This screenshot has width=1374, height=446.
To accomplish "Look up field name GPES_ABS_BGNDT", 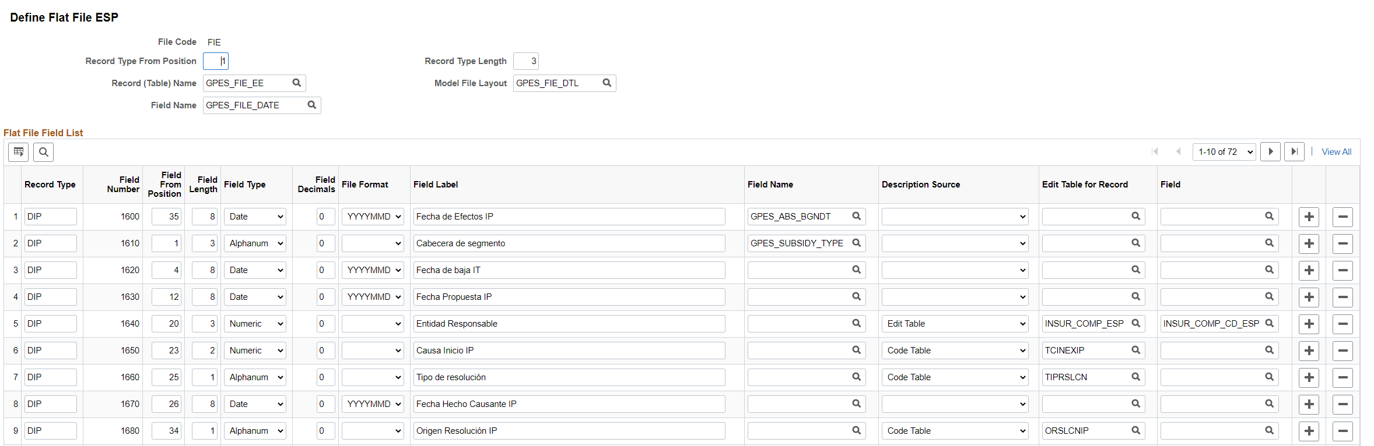I will point(856,216).
